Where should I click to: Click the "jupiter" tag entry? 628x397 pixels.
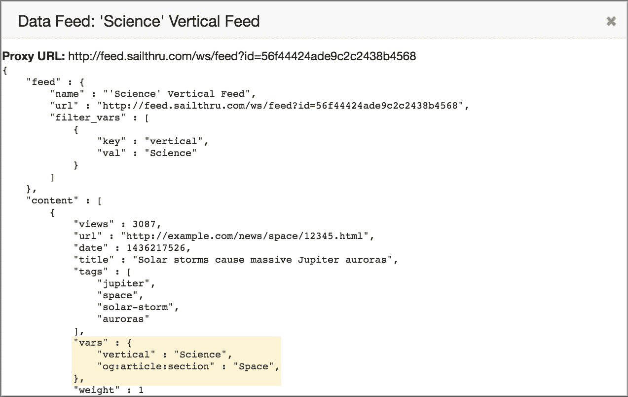[126, 283]
